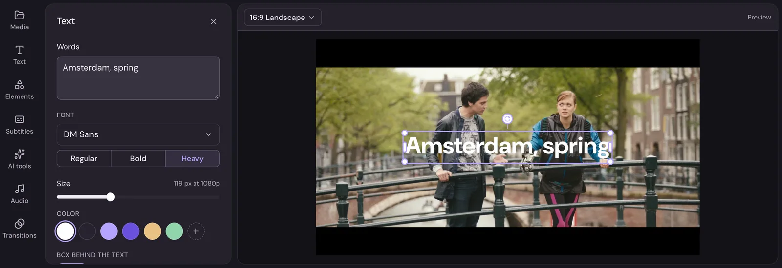Image resolution: width=782 pixels, height=268 pixels.
Task: Click the Size slider handle
Action: [110, 197]
